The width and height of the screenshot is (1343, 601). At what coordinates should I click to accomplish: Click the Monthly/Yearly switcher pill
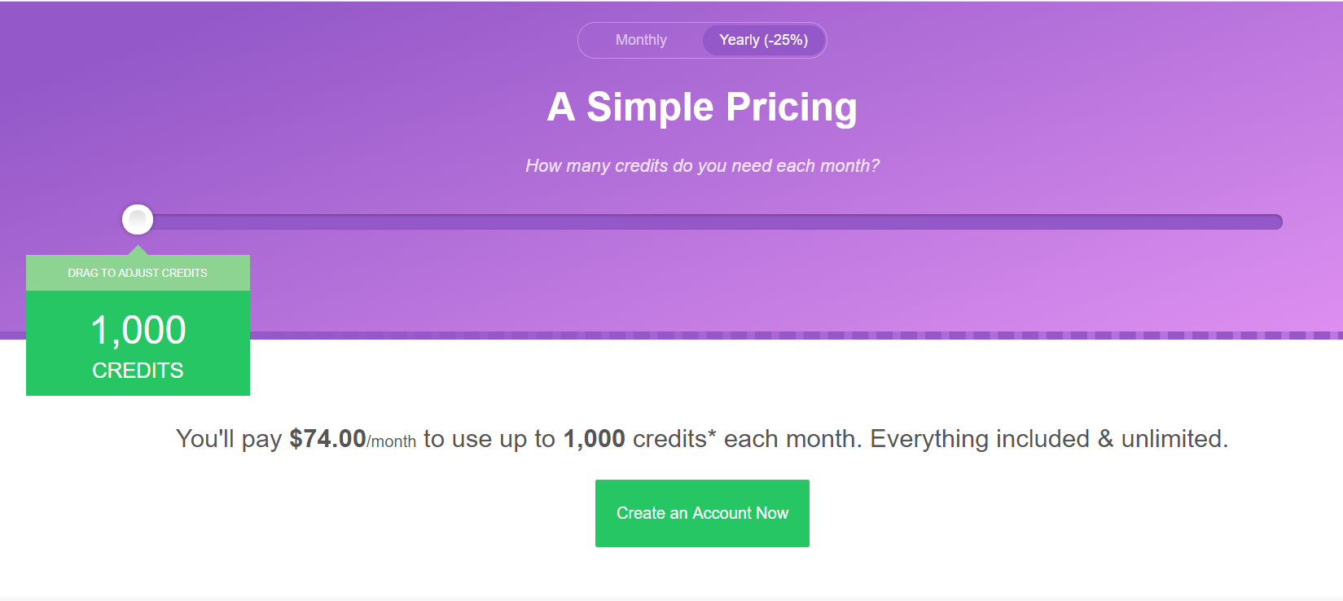point(702,40)
